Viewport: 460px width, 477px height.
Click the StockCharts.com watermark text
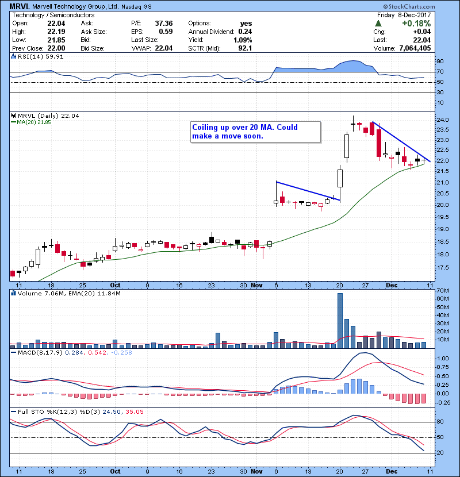tap(409, 6)
